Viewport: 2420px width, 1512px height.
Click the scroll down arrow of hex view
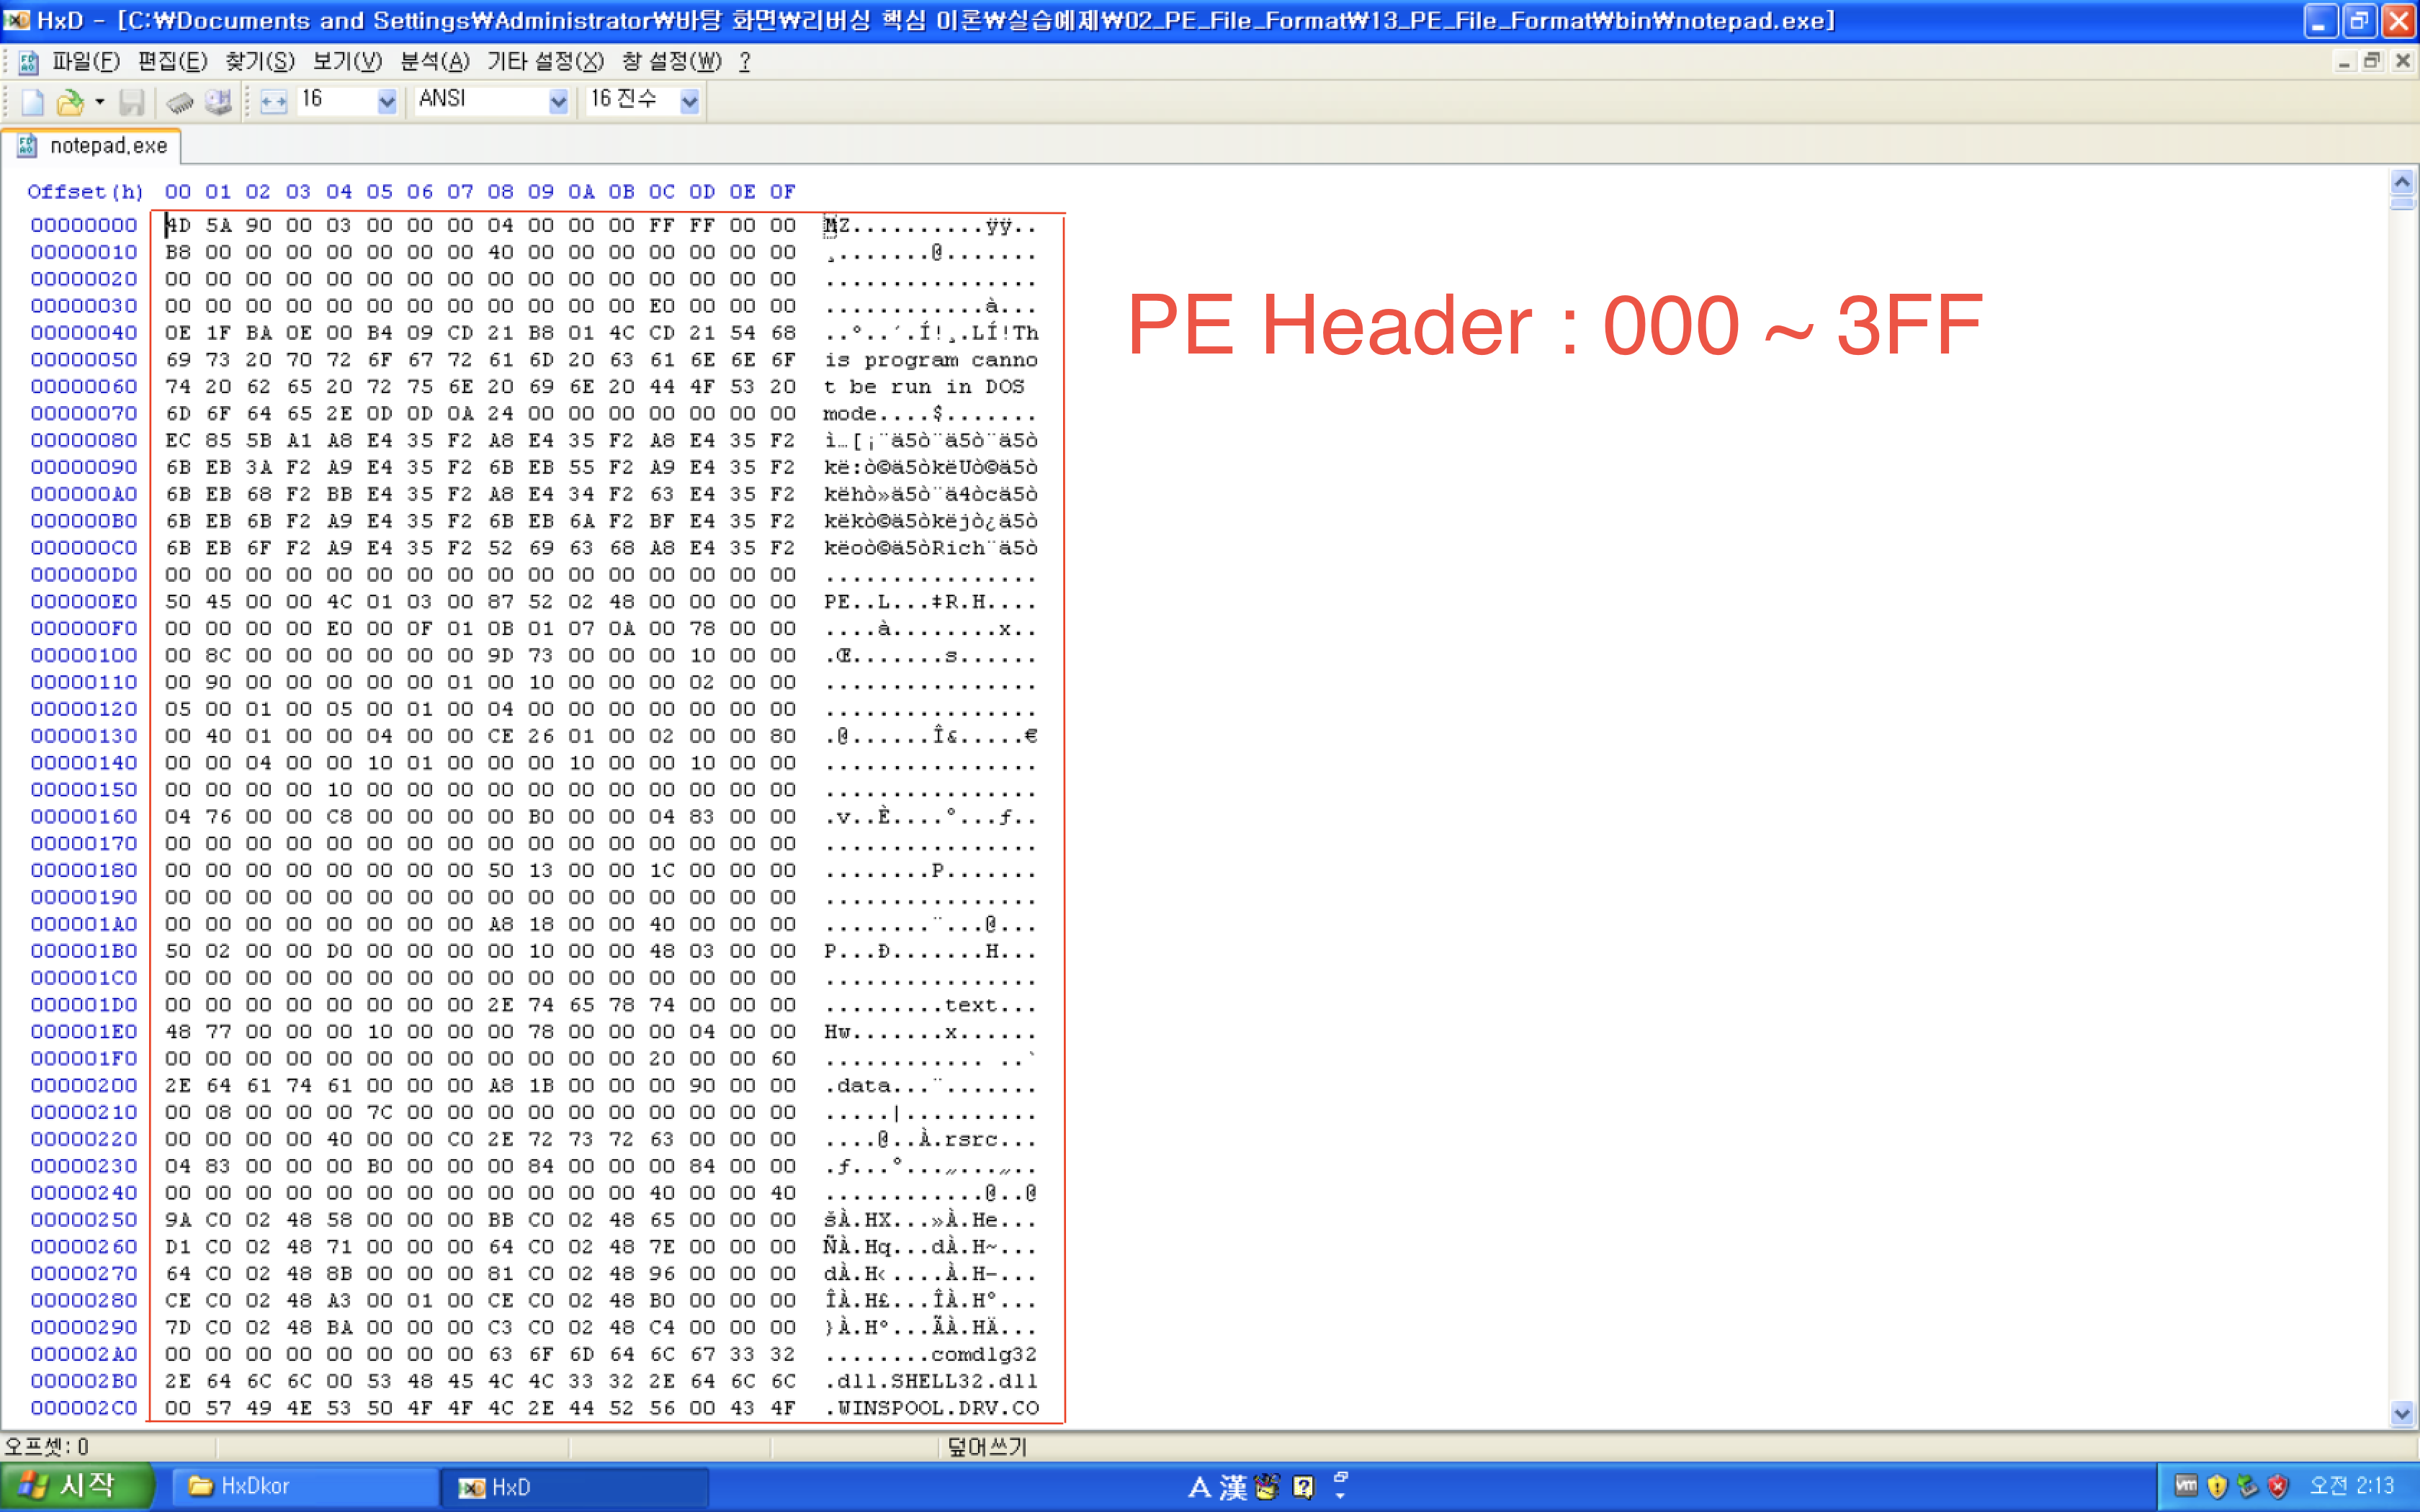pyautogui.click(x=2402, y=1413)
